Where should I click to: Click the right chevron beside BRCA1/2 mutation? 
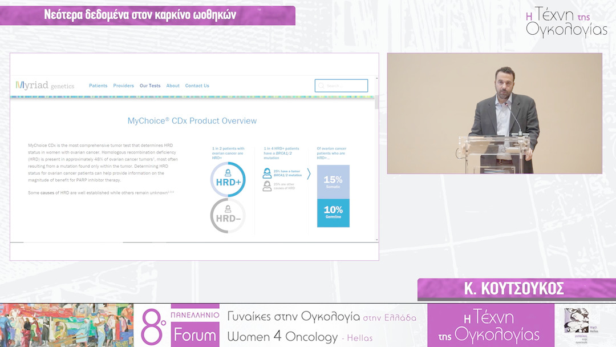(309, 173)
